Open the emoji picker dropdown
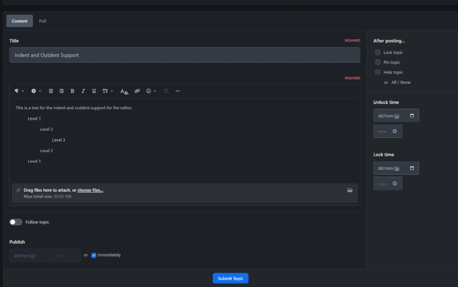Viewport: 458px width, 287px height. click(x=151, y=91)
